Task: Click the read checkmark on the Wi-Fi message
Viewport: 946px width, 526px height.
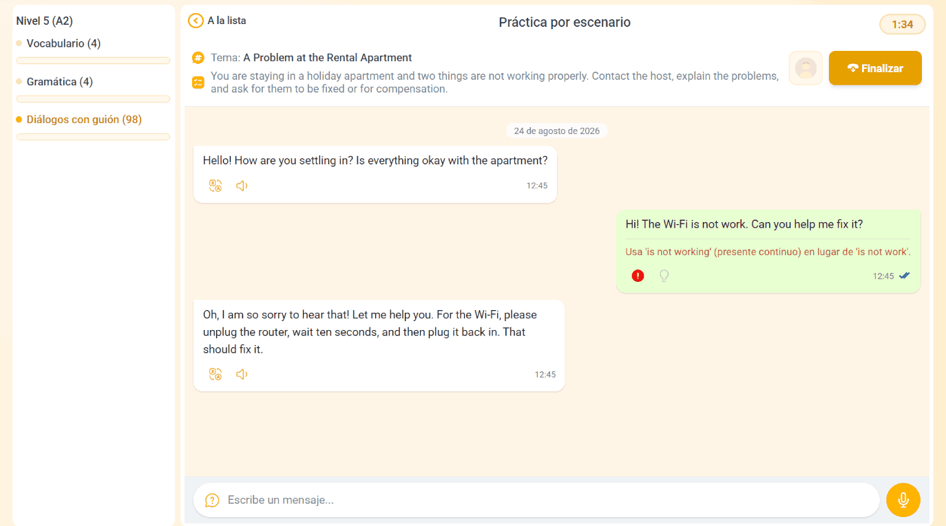Action: pyautogui.click(x=905, y=276)
